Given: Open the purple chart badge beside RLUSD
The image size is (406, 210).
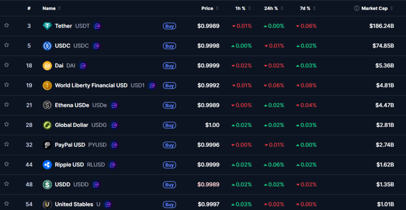Looking at the screenshot, I should point(112,165).
